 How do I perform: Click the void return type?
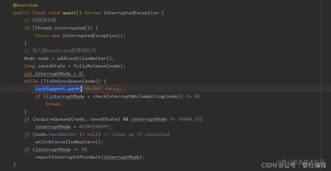click(54, 13)
